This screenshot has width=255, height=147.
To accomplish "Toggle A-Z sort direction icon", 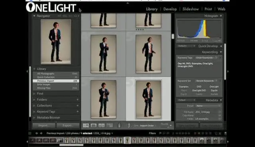I will click(x=129, y=125).
